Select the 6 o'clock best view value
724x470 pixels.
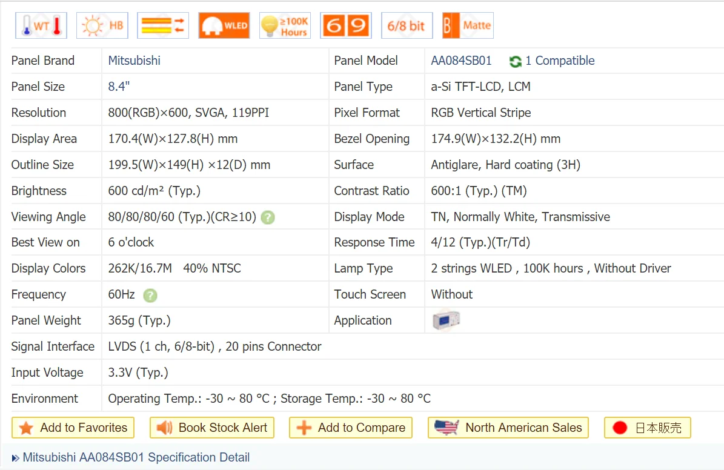(x=131, y=242)
